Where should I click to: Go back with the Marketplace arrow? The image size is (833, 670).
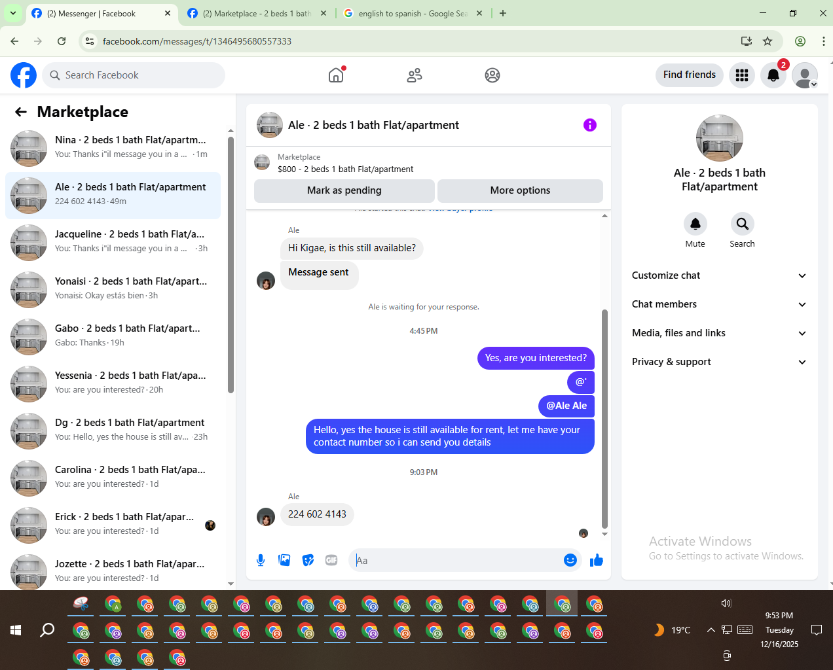21,112
